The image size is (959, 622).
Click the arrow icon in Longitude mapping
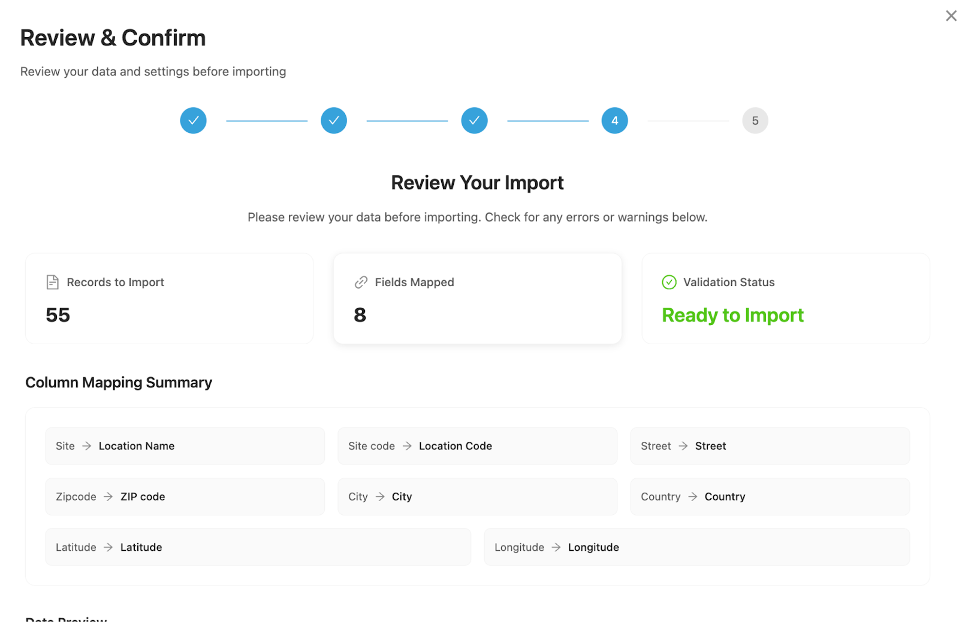click(556, 547)
